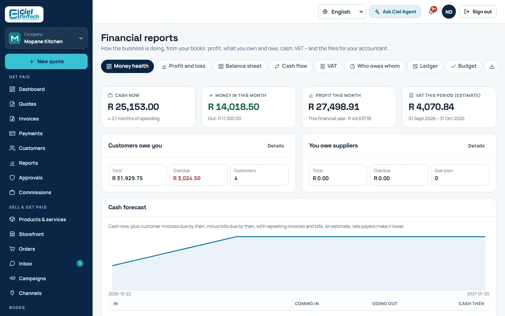Click the Total R 31,929.75 card

pos(137,175)
